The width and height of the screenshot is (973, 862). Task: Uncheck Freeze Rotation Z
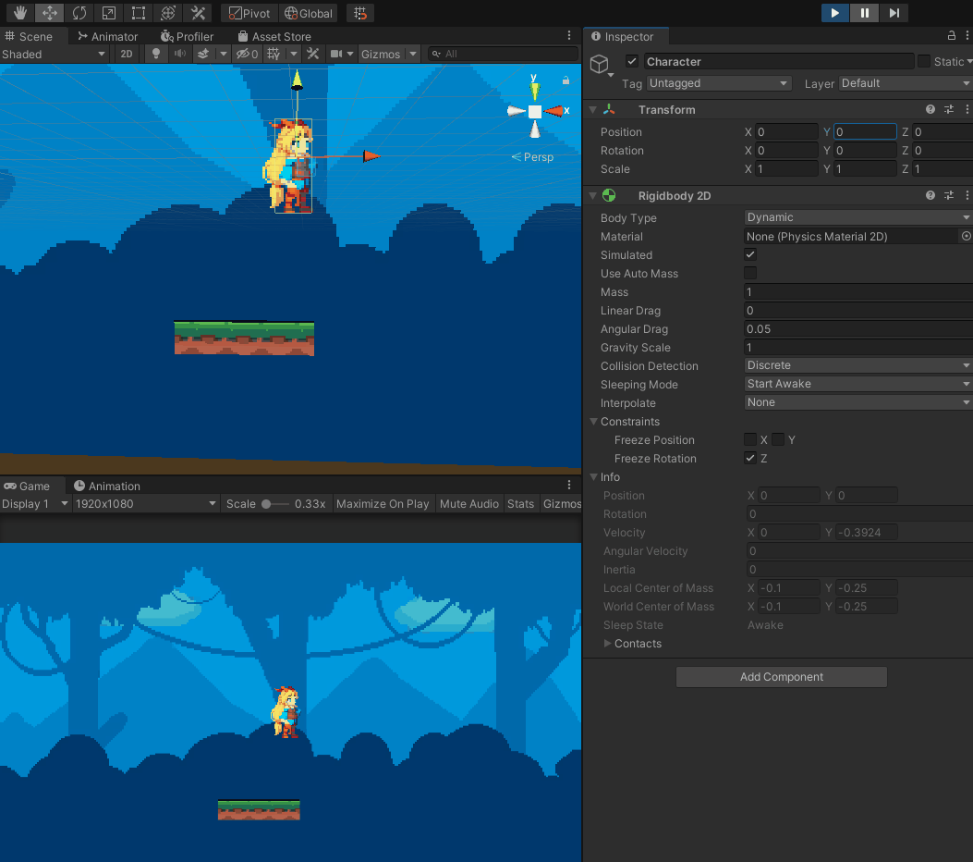tap(750, 458)
